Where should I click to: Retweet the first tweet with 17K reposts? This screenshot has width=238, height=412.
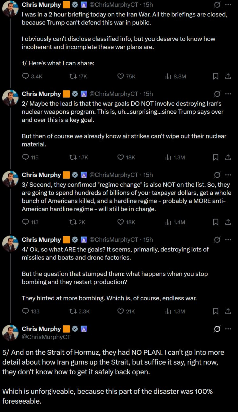click(73, 76)
